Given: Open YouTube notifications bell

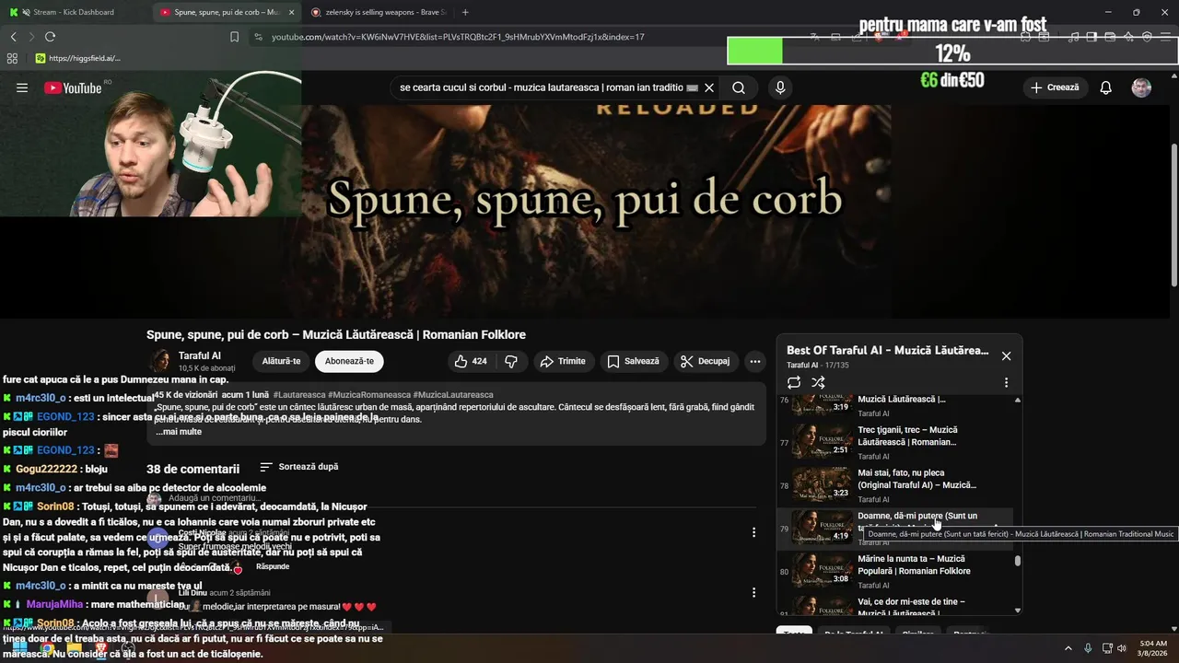Looking at the screenshot, I should (1105, 87).
